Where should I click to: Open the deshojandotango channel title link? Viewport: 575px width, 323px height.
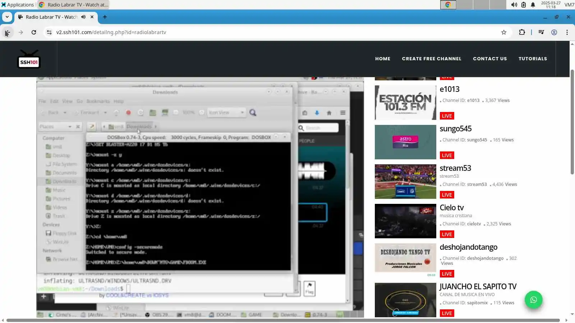(469, 247)
